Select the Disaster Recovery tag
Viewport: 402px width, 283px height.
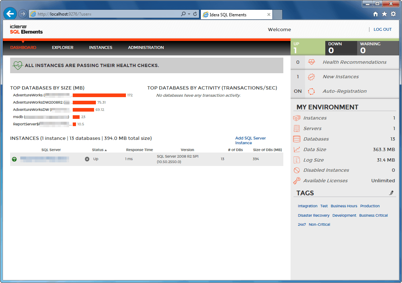[x=314, y=216]
